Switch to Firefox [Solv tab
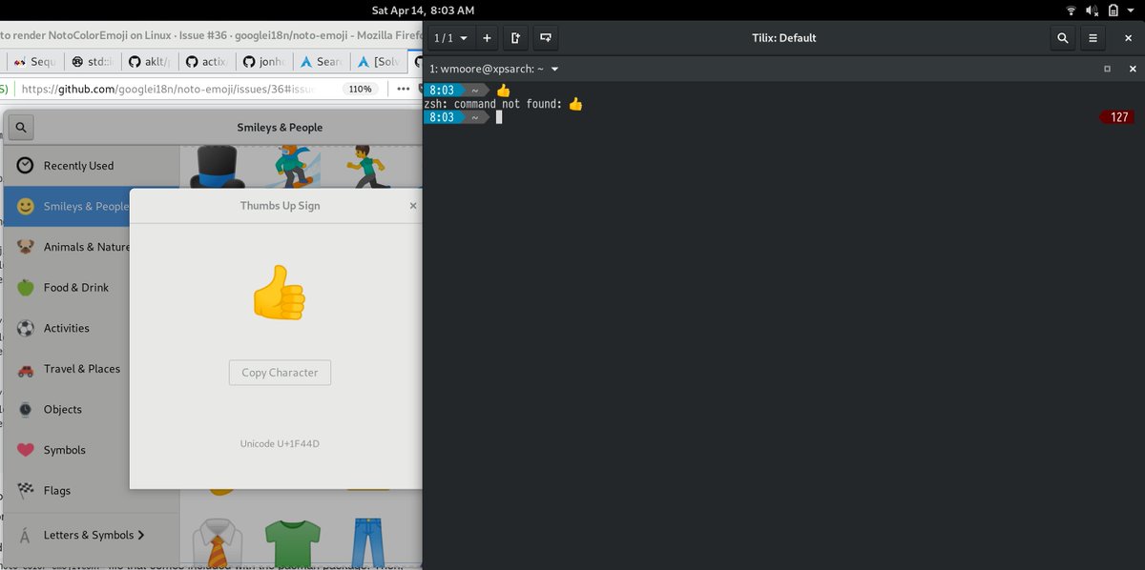This screenshot has height=570, width=1145. (378, 61)
